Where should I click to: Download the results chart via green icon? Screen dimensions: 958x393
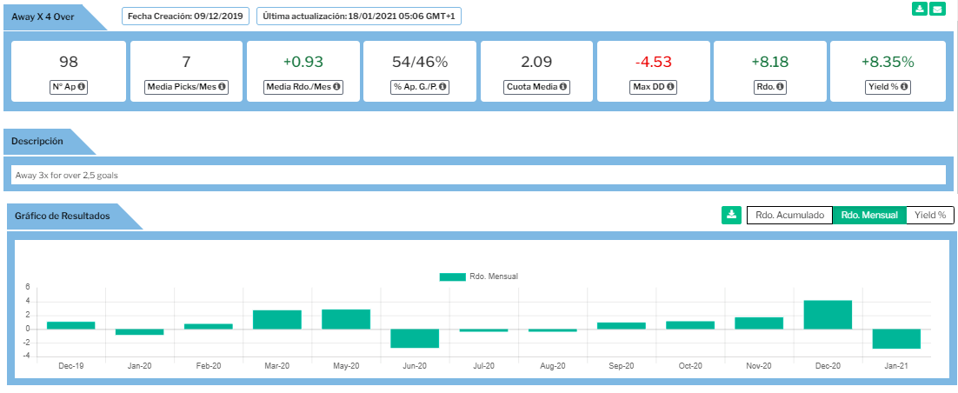pyautogui.click(x=731, y=215)
